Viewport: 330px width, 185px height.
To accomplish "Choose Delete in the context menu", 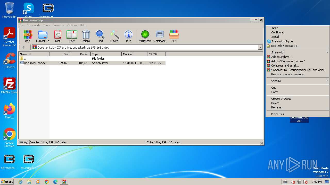I will pyautogui.click(x=298, y=103).
